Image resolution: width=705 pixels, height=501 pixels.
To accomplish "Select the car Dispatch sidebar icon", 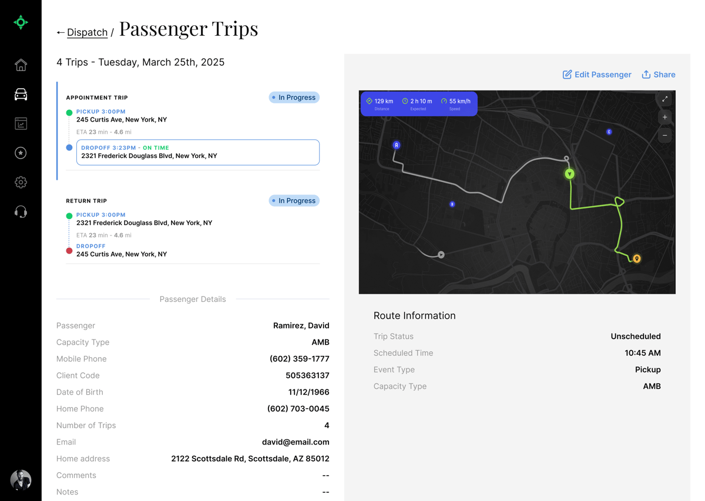I will click(21, 95).
